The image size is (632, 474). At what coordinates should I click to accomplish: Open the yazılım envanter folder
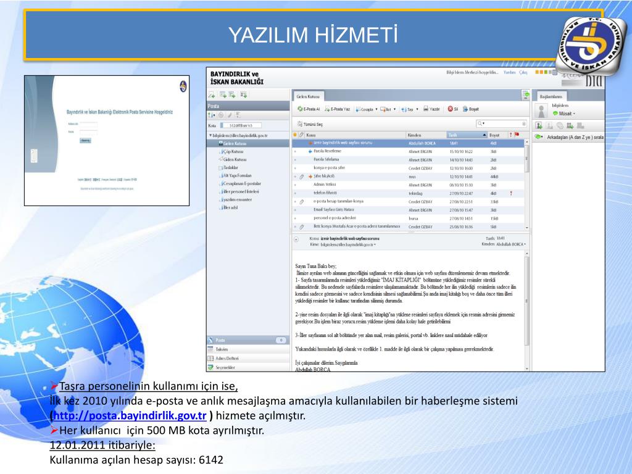point(236,200)
